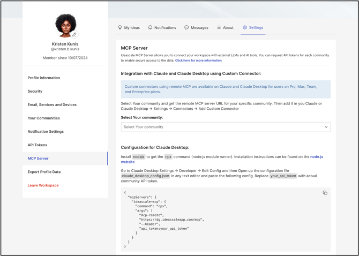The width and height of the screenshot is (359, 256).
Task: Click the "ideascale-mcp" line in the code block
Action: [x=148, y=202]
